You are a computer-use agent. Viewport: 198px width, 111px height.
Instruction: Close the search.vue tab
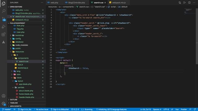point(105,3)
